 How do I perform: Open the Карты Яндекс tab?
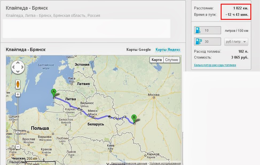click(x=168, y=49)
